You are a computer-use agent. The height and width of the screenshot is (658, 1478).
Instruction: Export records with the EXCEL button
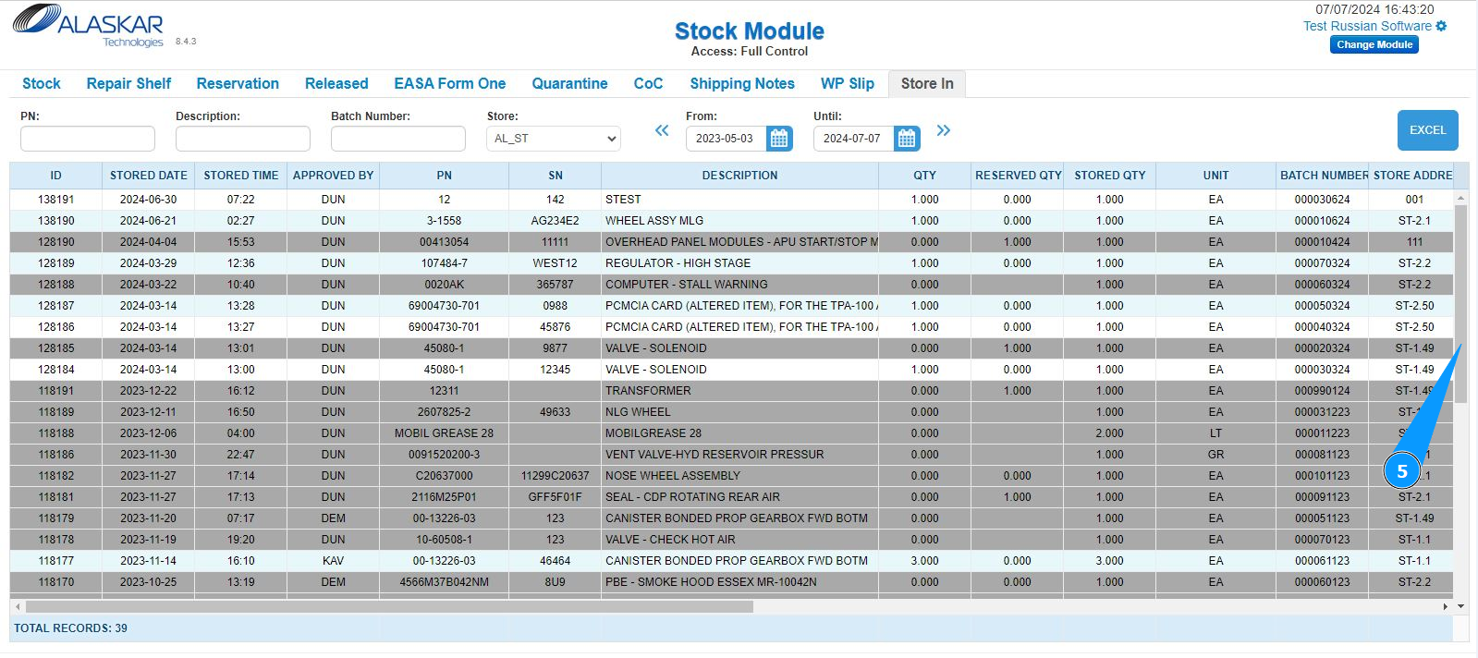[1427, 130]
